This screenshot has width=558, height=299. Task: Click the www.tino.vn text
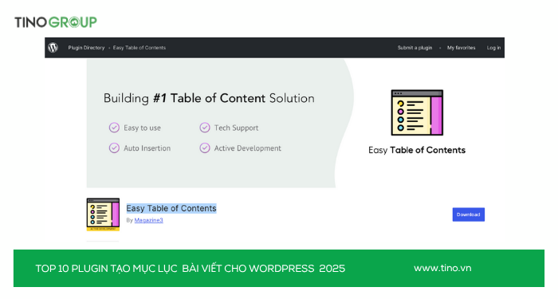442,268
